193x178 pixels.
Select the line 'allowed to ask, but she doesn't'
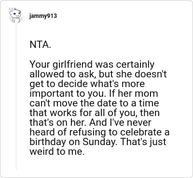coord(98,74)
